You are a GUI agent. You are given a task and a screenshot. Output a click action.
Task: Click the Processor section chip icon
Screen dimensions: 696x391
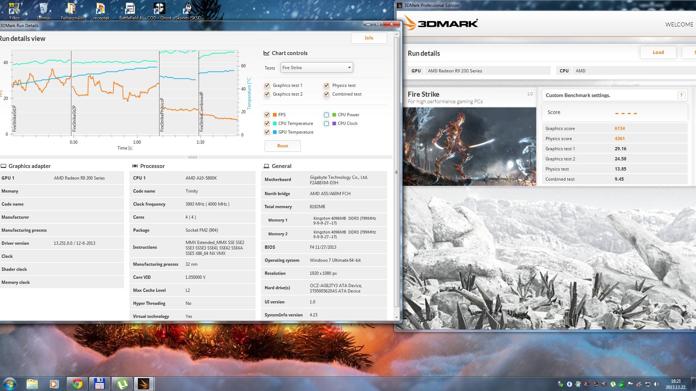tap(135, 166)
